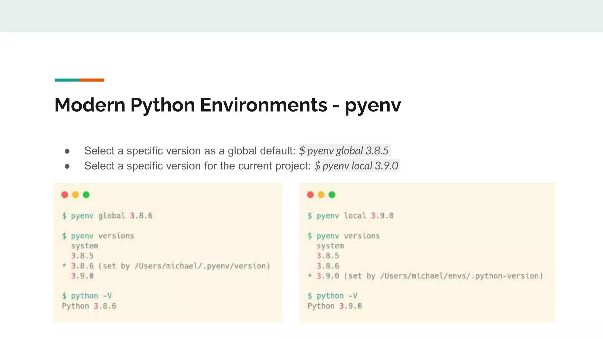603x339 pixels.
Task: Click red close dot in left terminal
Action: pyautogui.click(x=65, y=195)
